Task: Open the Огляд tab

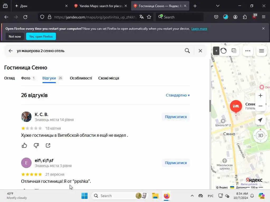Action: [x=9, y=78]
